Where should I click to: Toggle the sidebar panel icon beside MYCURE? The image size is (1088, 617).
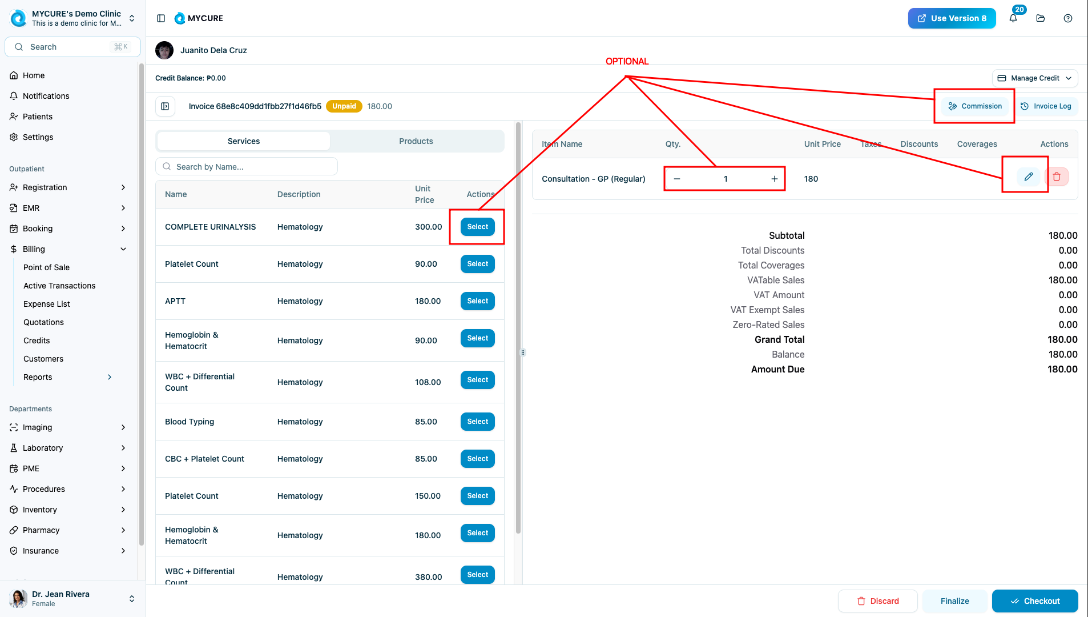click(161, 18)
